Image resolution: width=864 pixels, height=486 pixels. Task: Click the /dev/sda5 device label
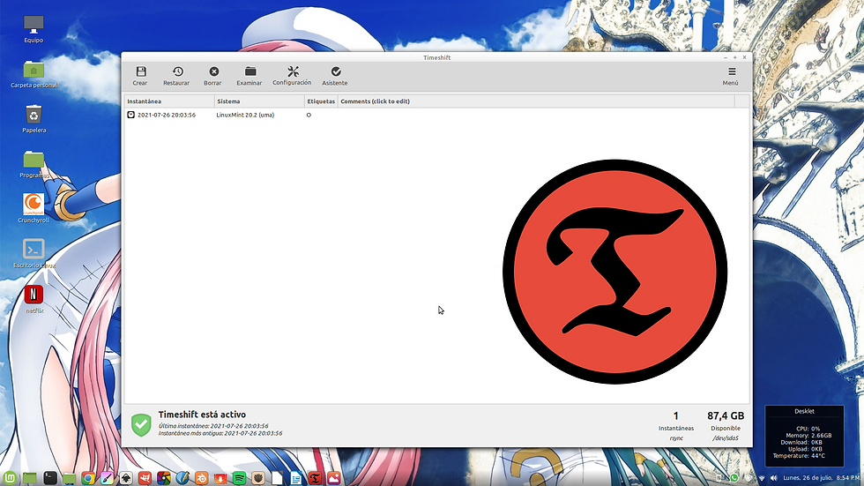coord(726,438)
